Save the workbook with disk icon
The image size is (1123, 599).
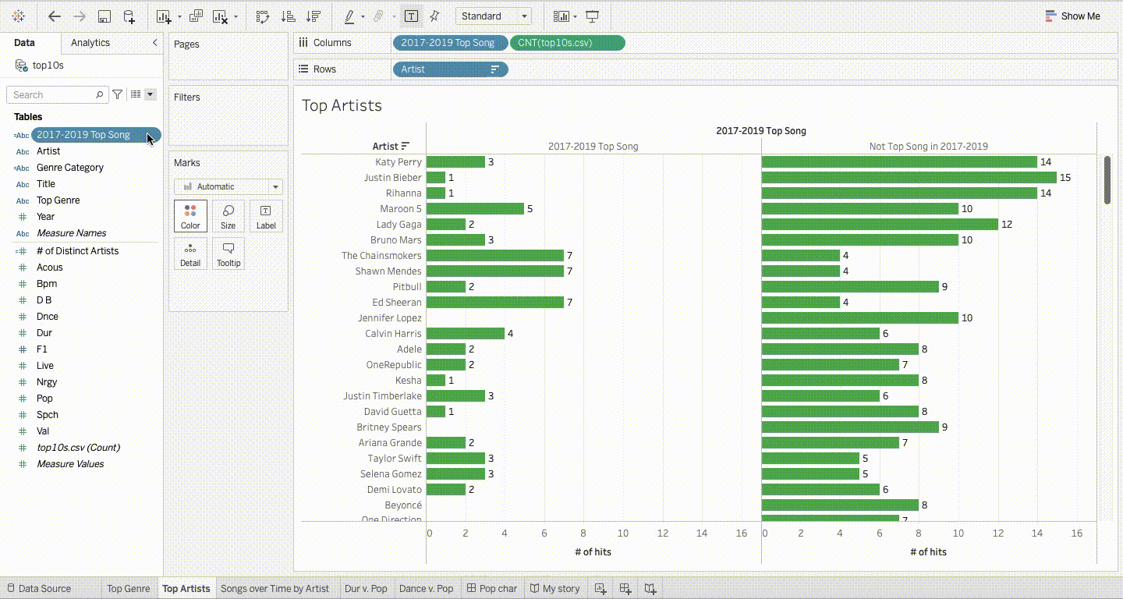point(105,16)
